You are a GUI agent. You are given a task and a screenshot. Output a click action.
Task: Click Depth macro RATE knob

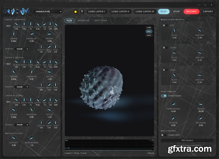pos(174,75)
